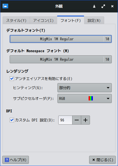
Task: Click the サブピクセルオーダ(P): label
Action: coord(33,98)
